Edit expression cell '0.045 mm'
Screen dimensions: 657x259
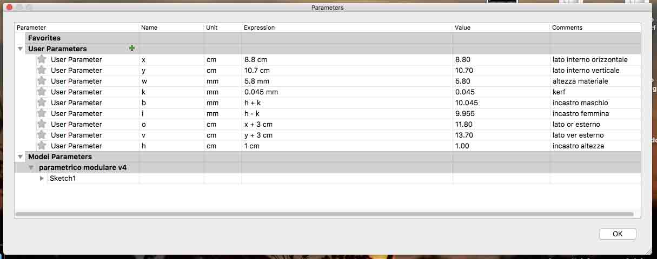point(347,92)
